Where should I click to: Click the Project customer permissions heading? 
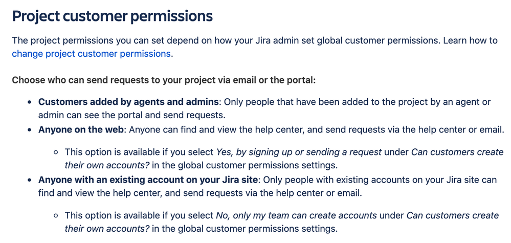113,16
